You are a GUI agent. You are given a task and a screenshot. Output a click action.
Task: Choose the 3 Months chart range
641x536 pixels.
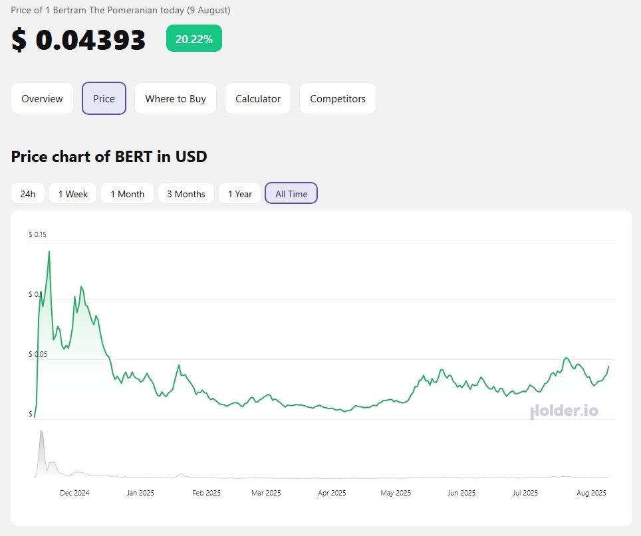[x=186, y=193]
